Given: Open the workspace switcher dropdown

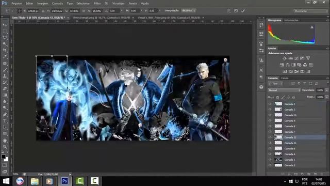Looking at the screenshot, I should tap(310, 11).
